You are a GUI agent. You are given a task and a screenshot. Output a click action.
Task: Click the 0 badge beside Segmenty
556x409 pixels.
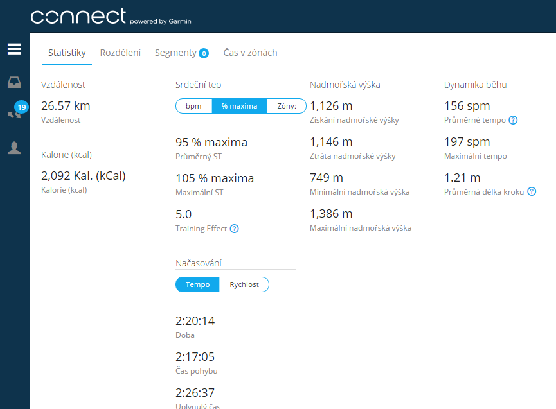[204, 53]
